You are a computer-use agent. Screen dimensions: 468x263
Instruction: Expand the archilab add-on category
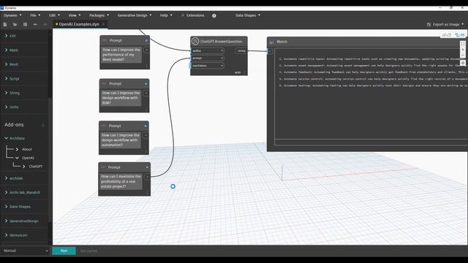pos(6,178)
